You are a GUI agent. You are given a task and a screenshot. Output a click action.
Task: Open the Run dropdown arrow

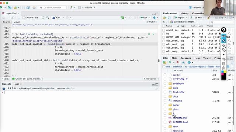coord(149,18)
